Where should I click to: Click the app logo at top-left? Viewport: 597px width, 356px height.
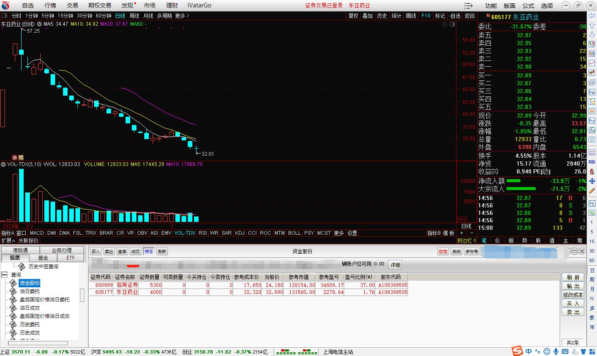click(x=6, y=5)
